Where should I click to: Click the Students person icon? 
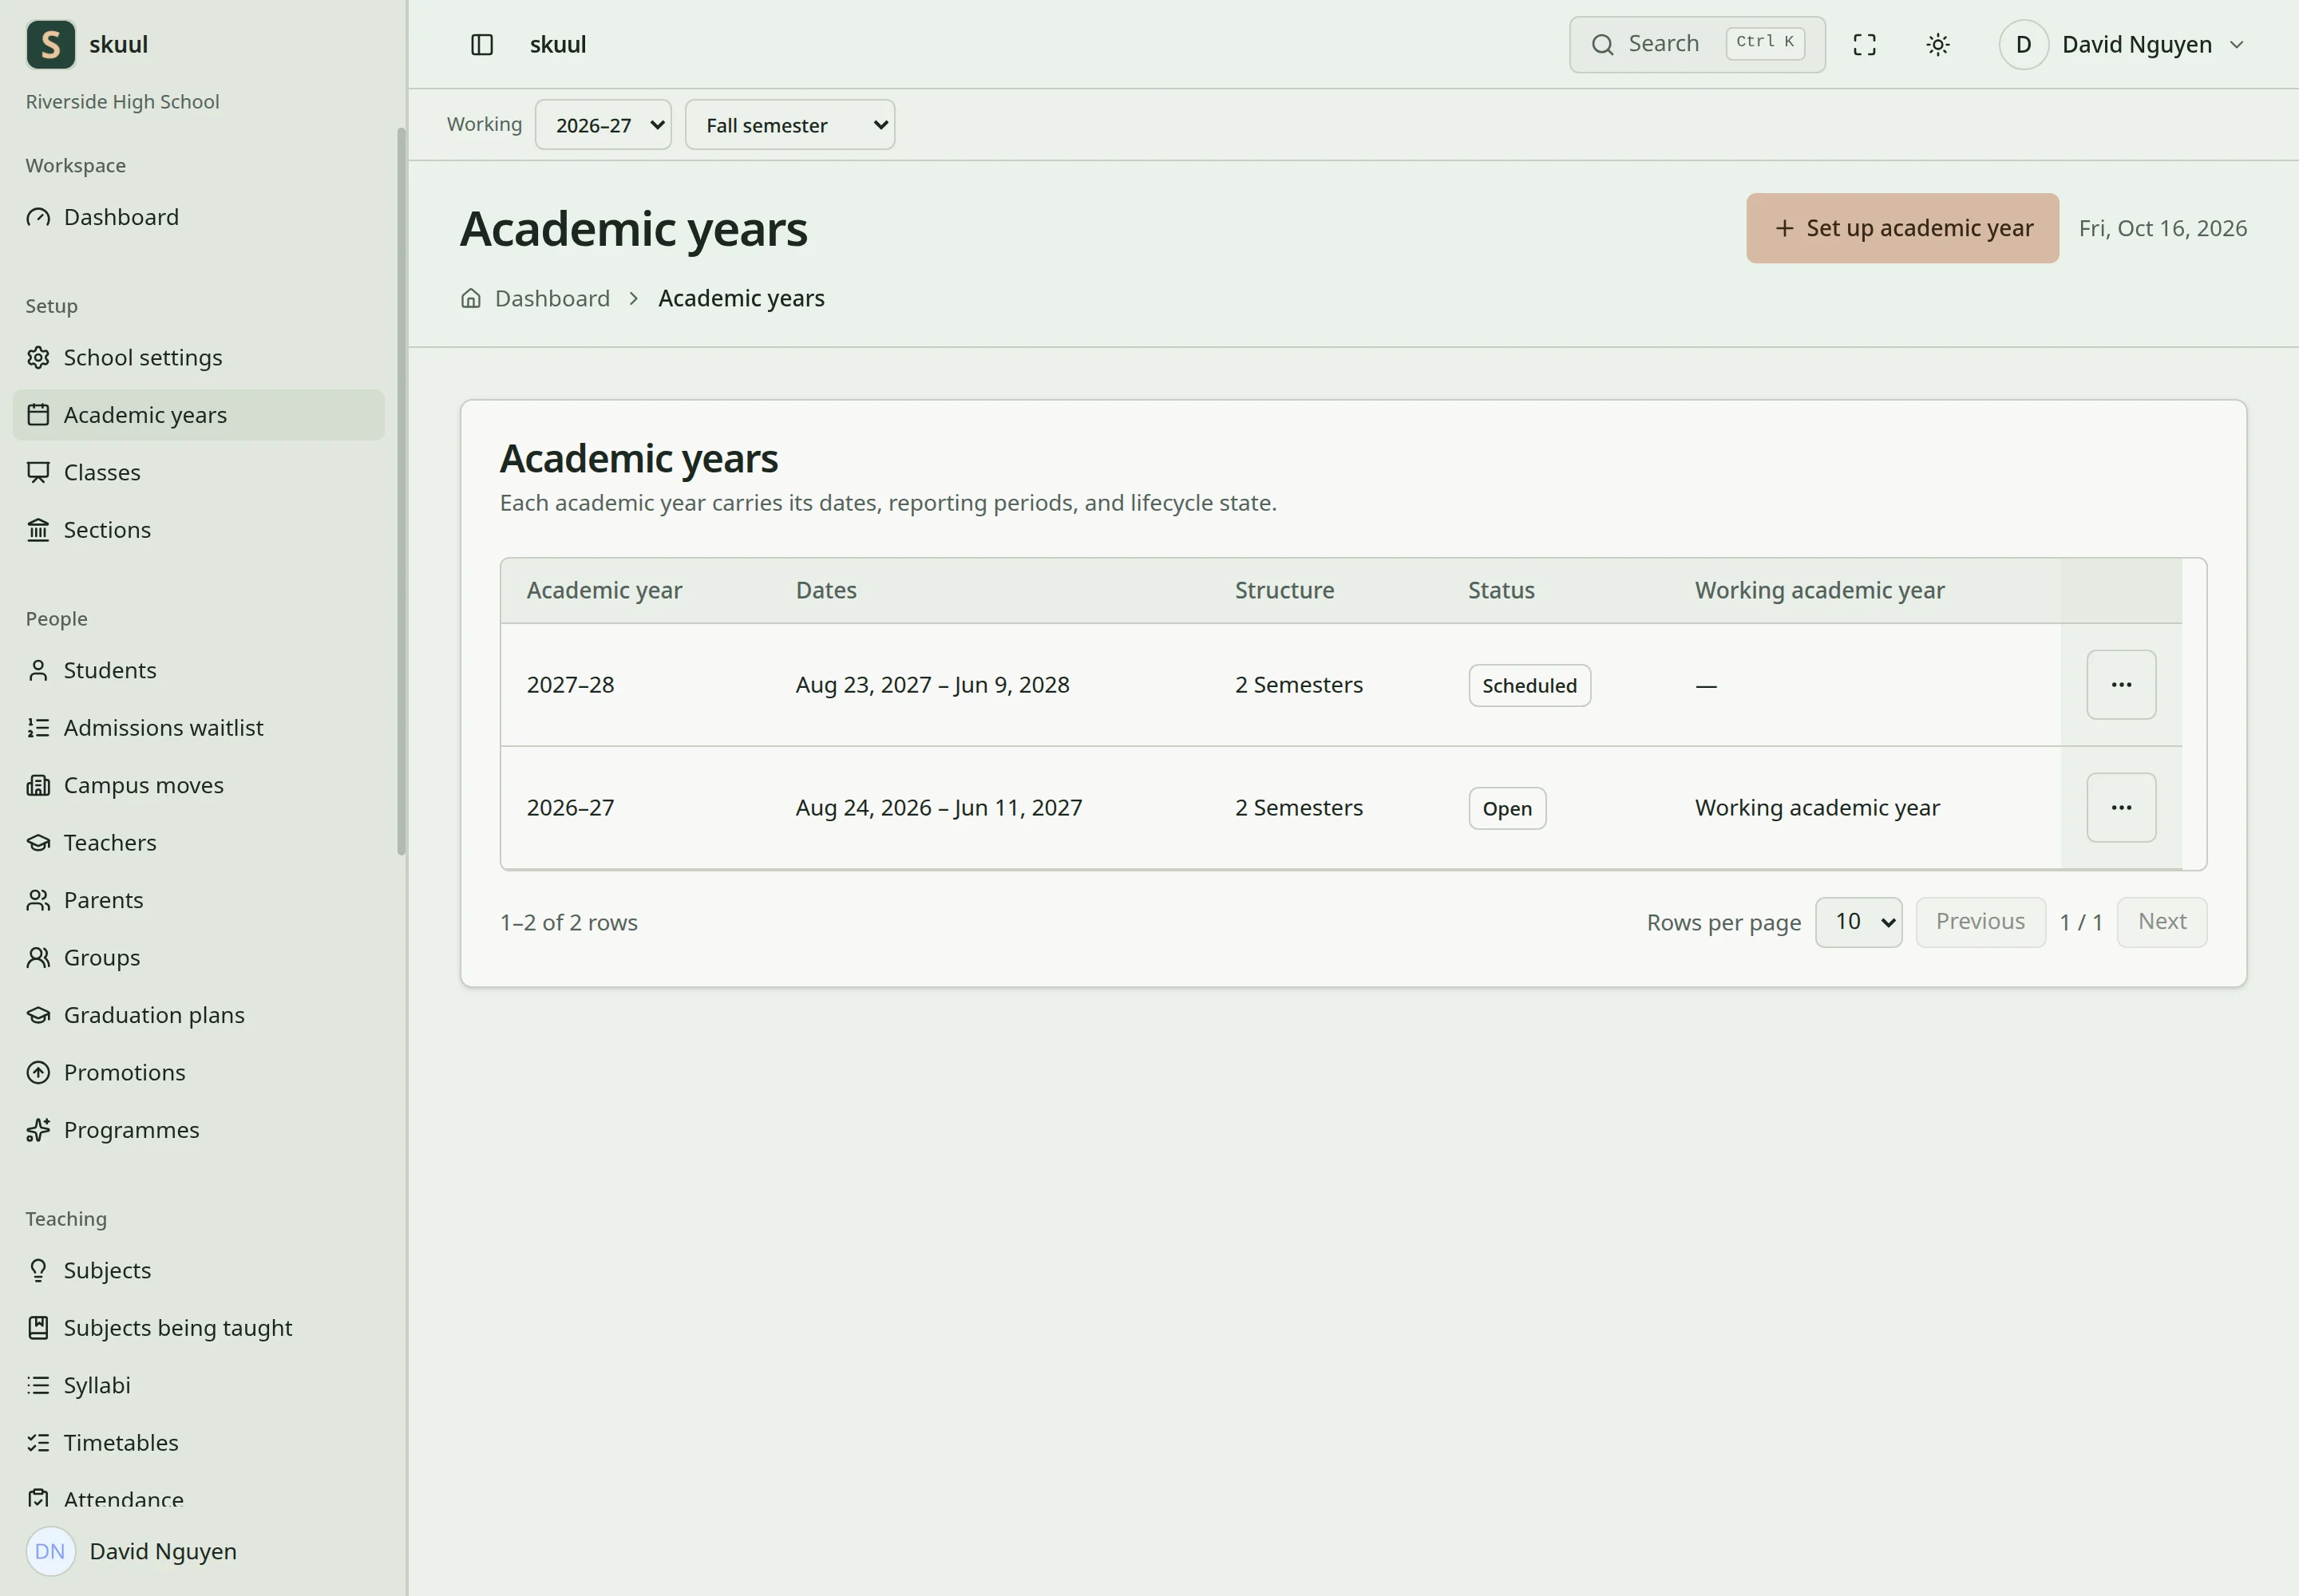38,670
